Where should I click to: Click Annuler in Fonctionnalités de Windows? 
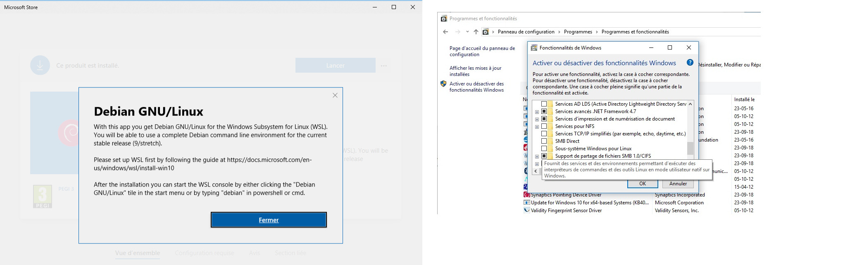point(678,184)
